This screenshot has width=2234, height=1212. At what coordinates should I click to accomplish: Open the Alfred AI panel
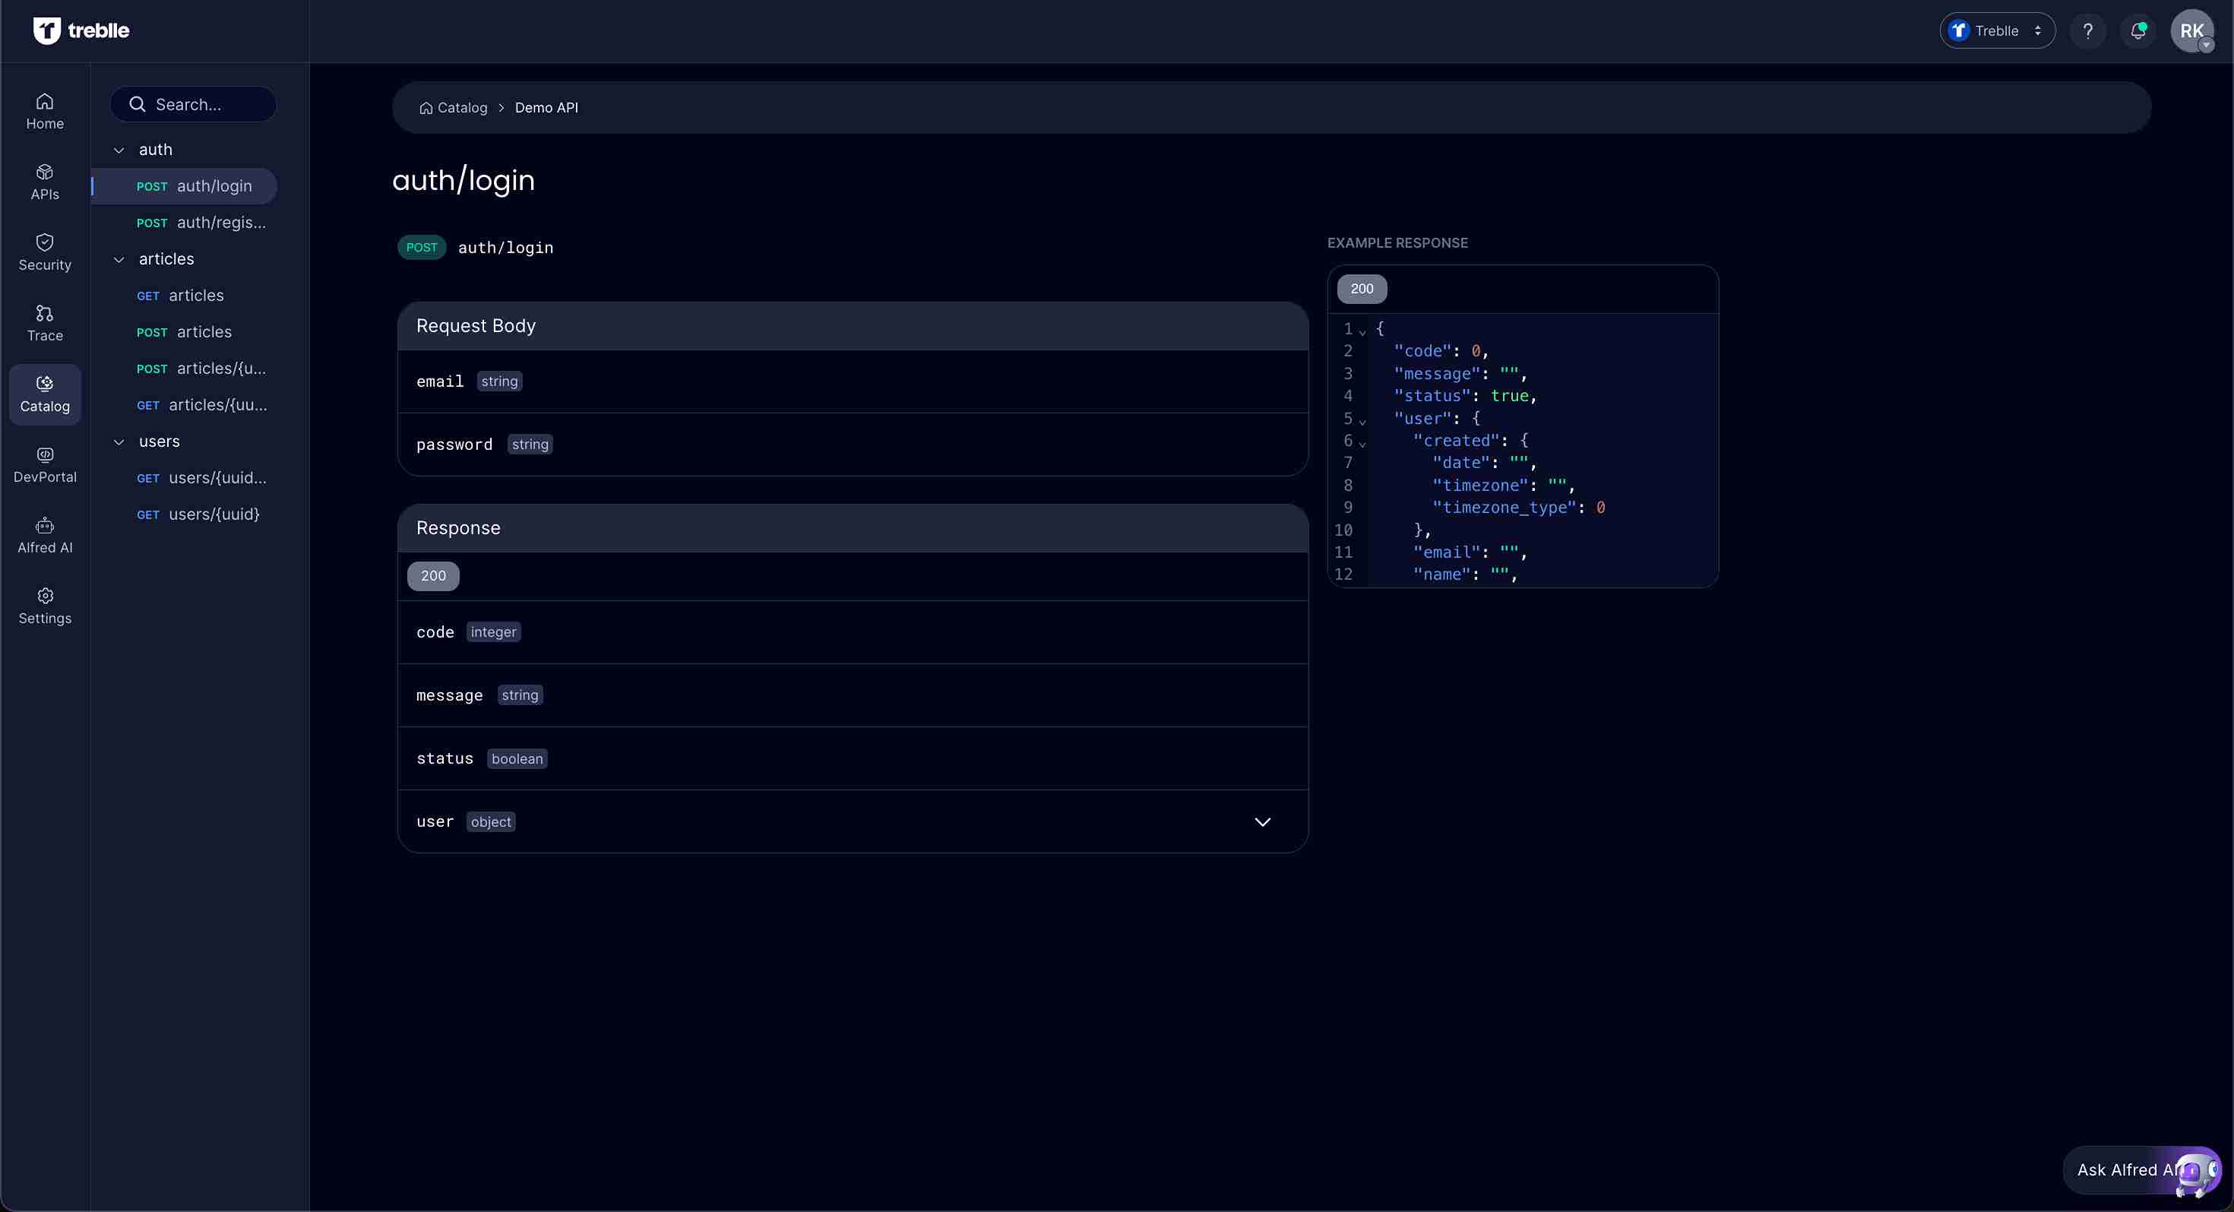44,535
